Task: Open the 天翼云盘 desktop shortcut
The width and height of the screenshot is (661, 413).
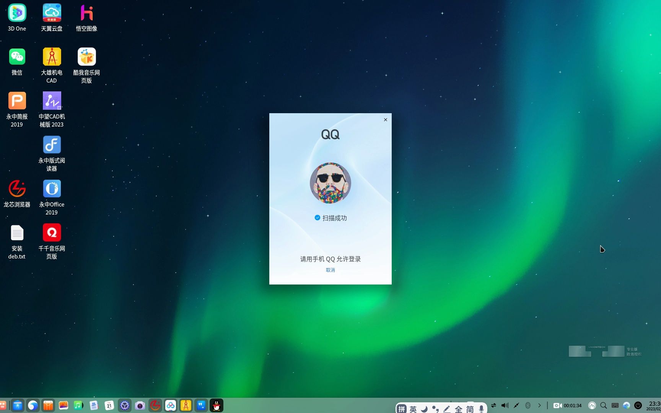Action: (x=52, y=17)
